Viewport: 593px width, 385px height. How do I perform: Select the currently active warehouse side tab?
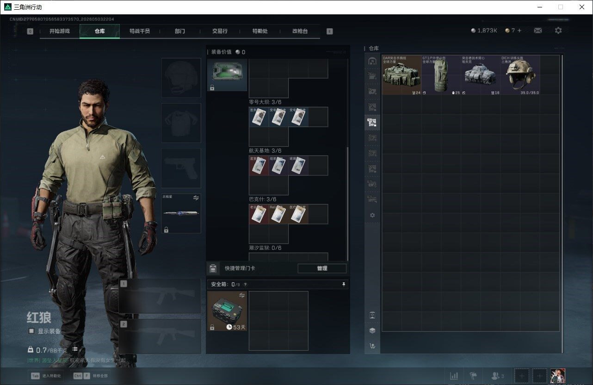pos(372,123)
